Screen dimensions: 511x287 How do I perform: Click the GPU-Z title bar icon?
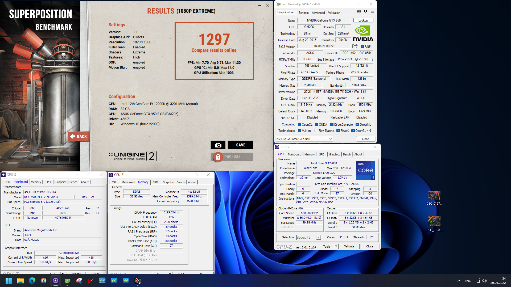click(279, 4)
